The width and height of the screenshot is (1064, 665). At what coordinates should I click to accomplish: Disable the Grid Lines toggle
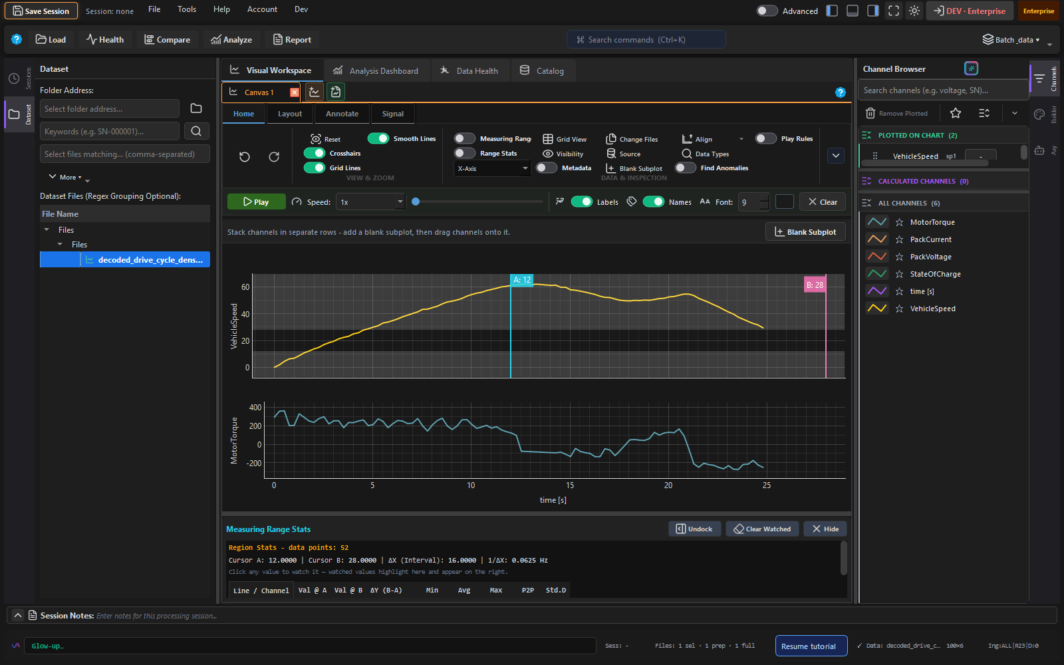pos(315,168)
